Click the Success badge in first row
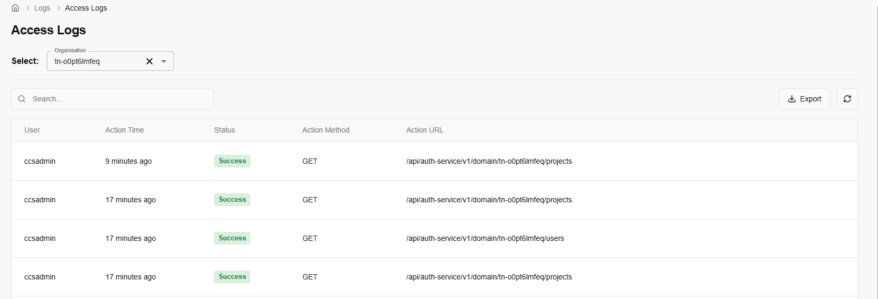This screenshot has width=878, height=299. coord(232,161)
